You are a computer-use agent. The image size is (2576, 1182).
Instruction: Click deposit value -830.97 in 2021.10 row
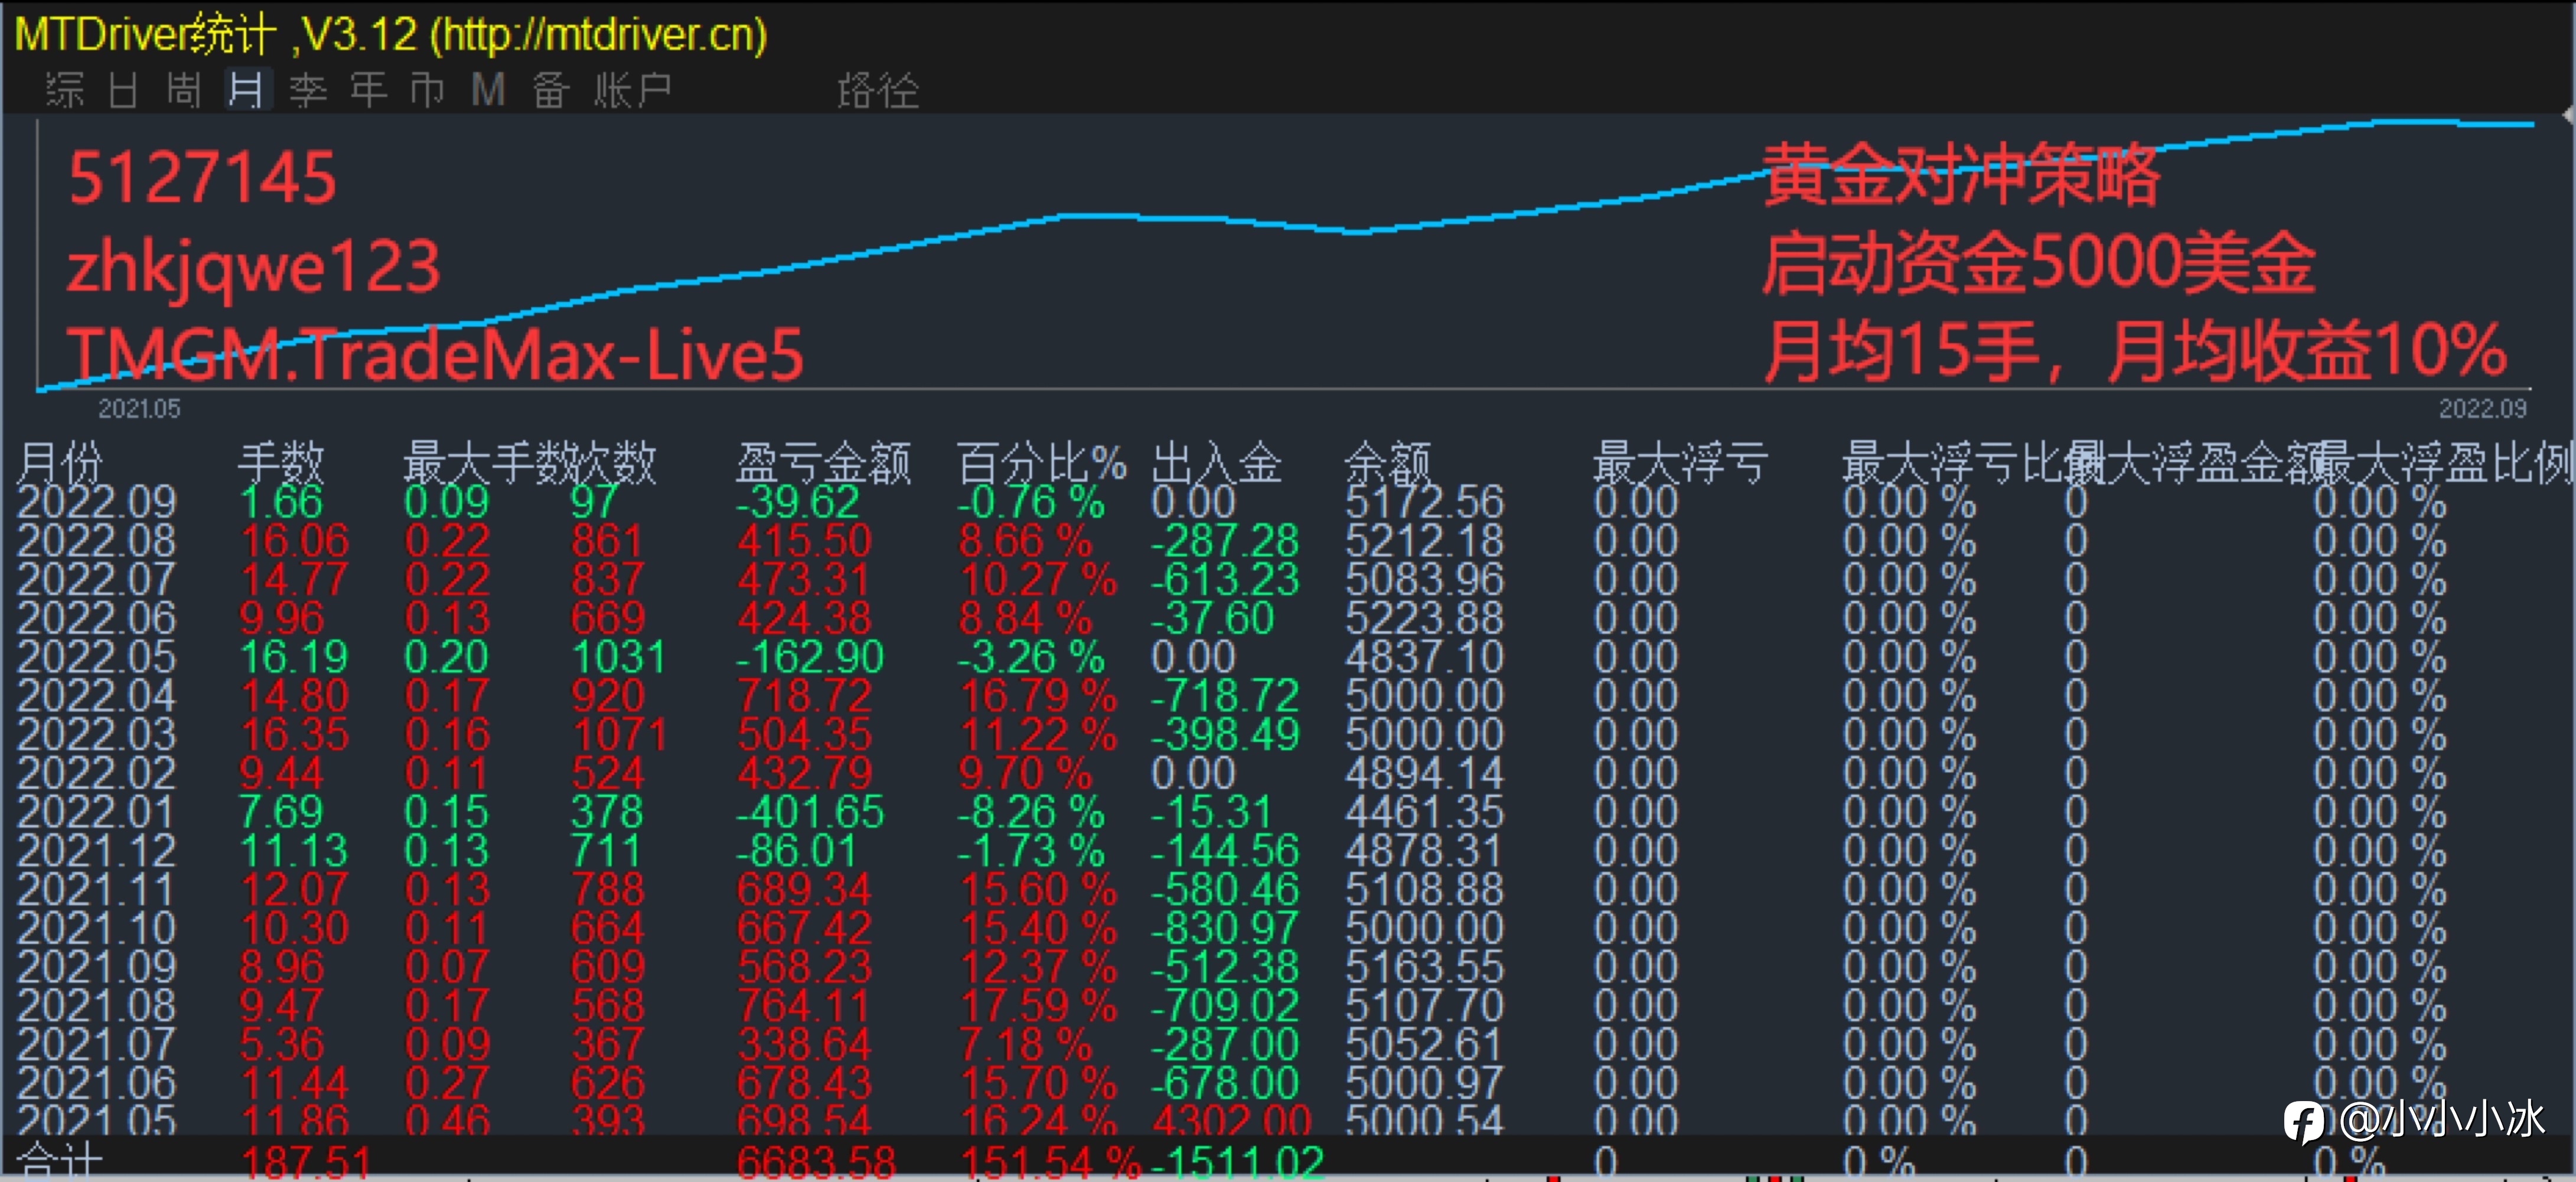(1225, 928)
